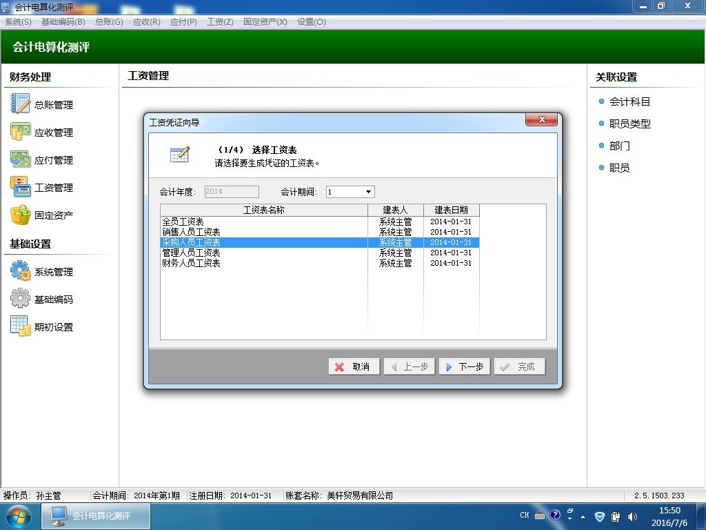
Task: Open 总账管理 sidebar icon
Action: [20, 104]
